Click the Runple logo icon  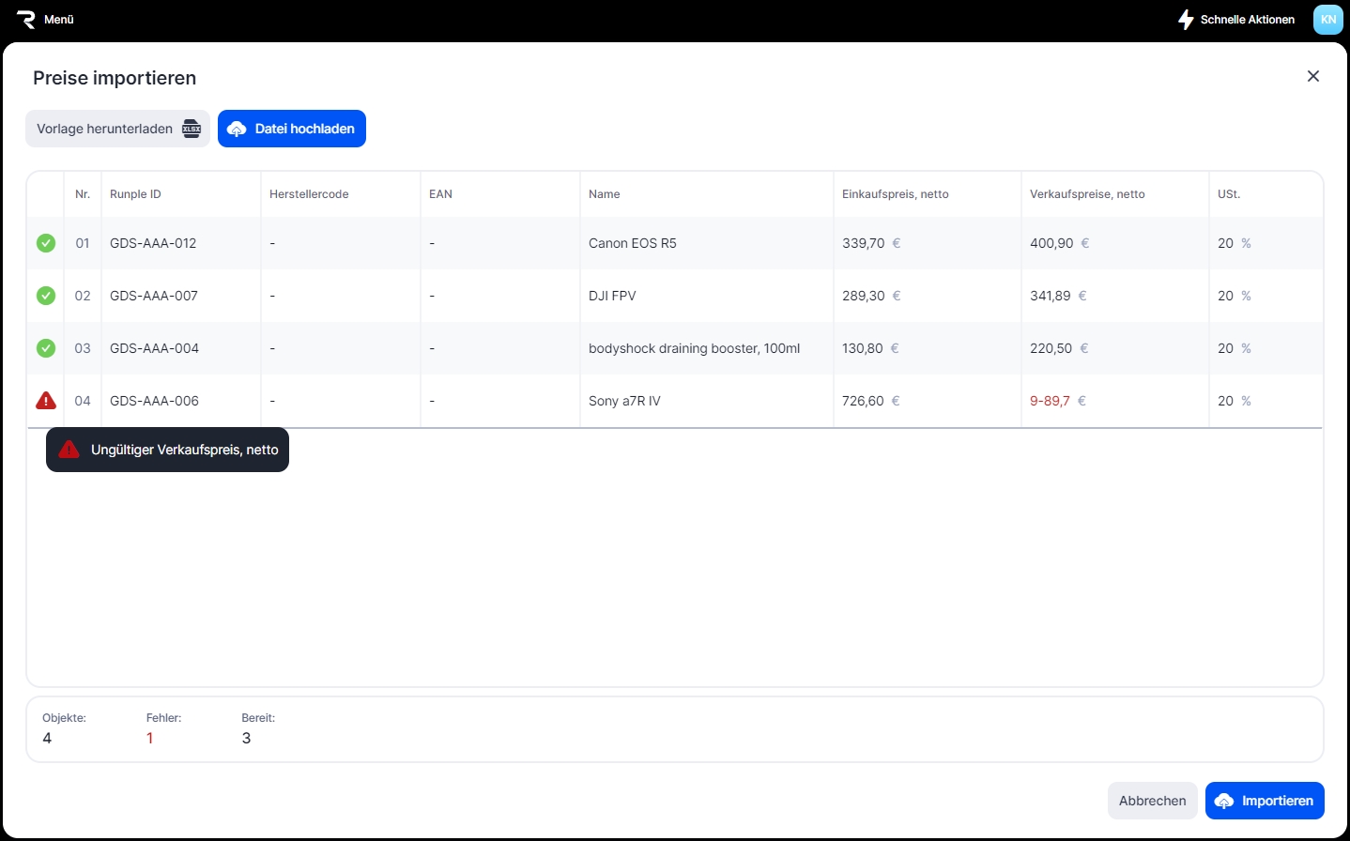click(x=25, y=20)
